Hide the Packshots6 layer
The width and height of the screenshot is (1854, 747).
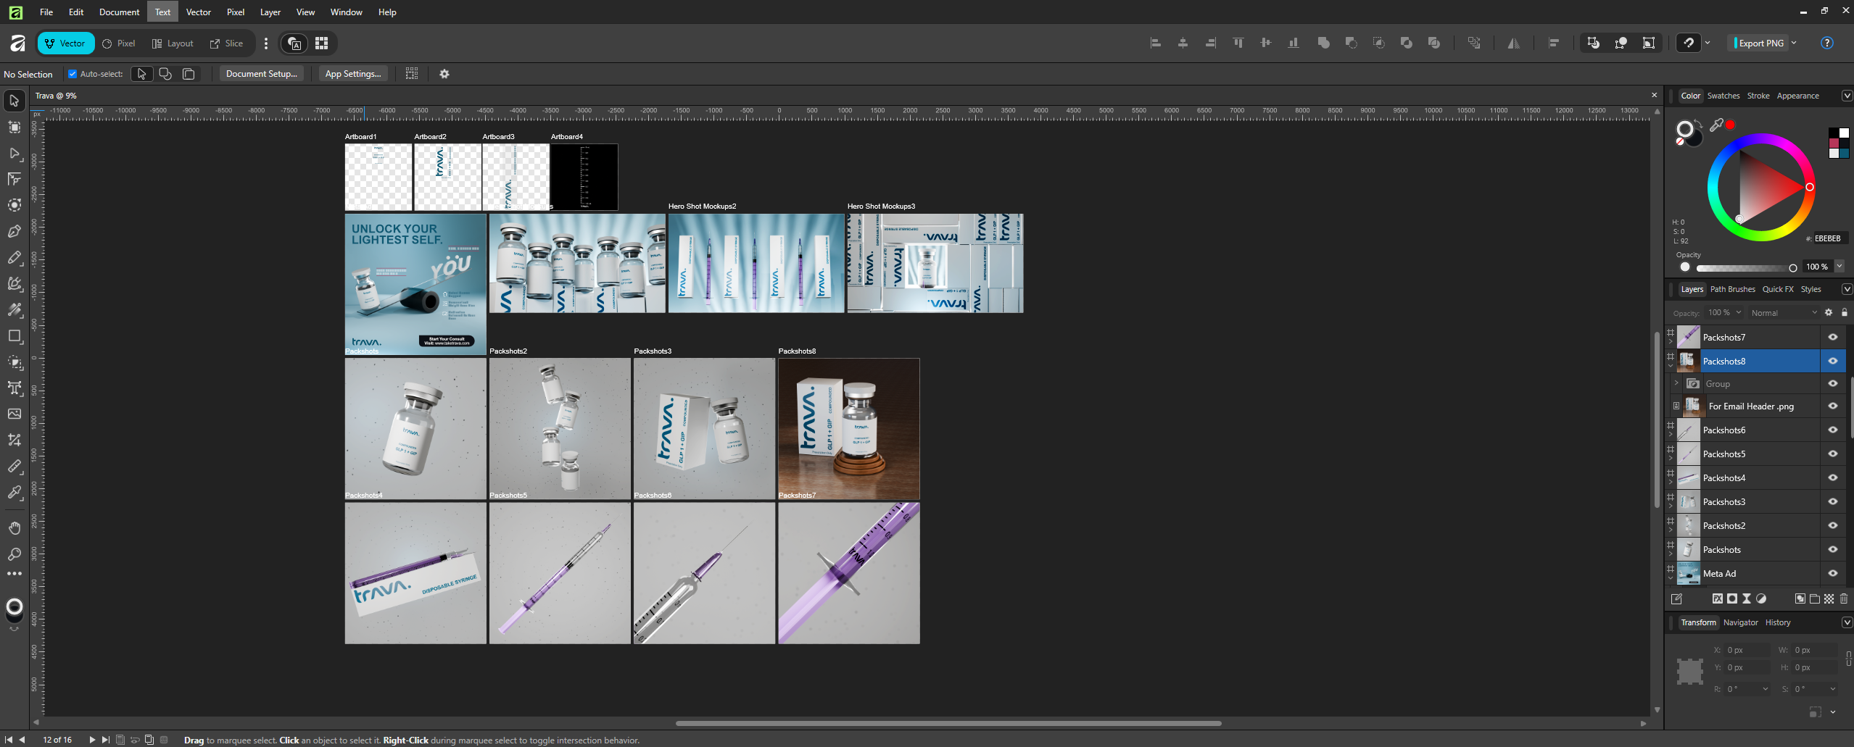[1833, 430]
